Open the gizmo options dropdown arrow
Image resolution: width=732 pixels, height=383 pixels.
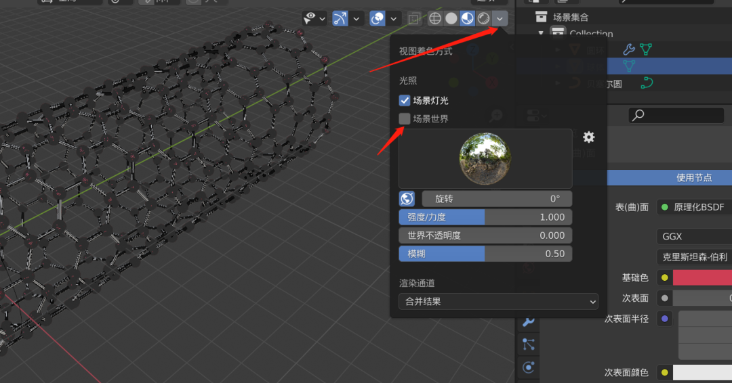click(357, 19)
